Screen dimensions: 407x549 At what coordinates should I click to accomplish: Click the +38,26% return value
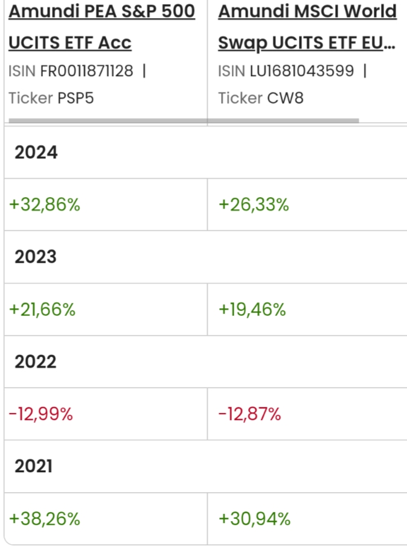tap(45, 519)
